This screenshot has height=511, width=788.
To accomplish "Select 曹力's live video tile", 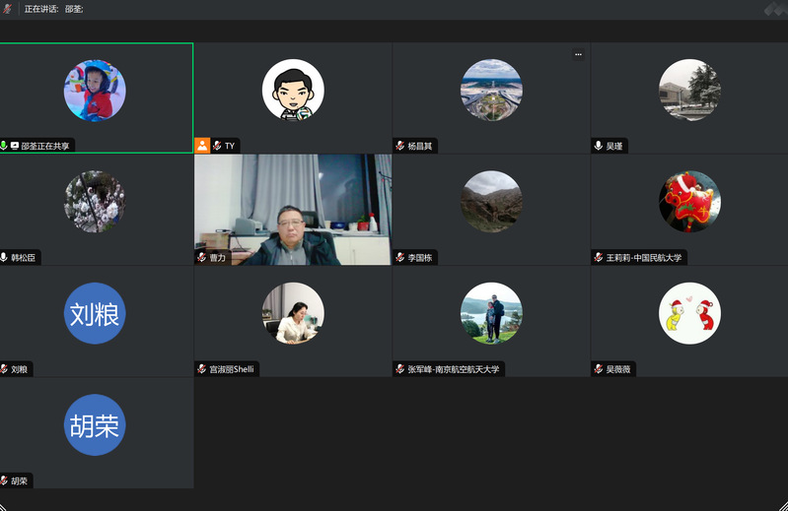I will pyautogui.click(x=293, y=209).
